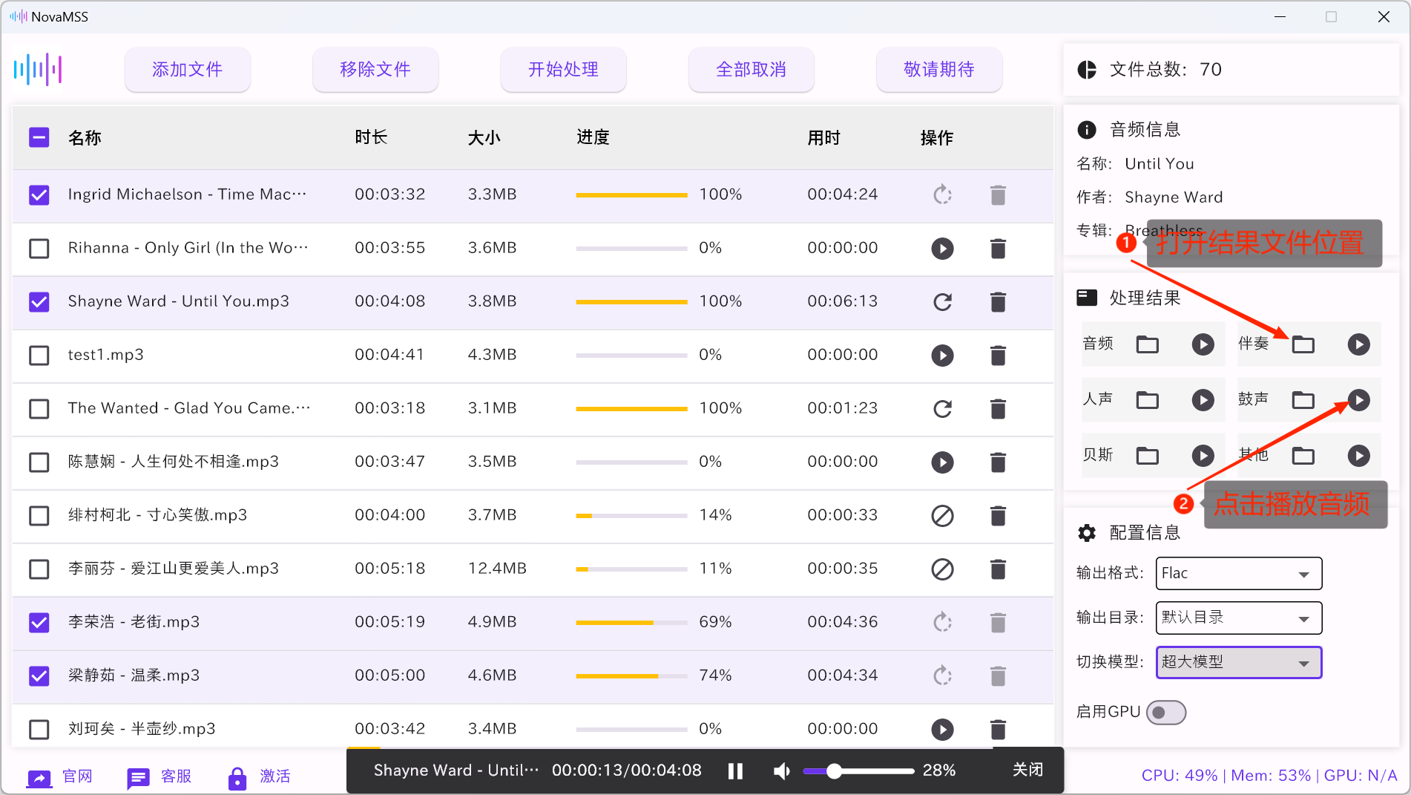Expand the 输出目录 dropdown
This screenshot has width=1411, height=795.
tap(1238, 618)
